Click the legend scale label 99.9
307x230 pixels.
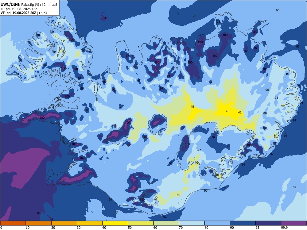[x=285, y=228]
